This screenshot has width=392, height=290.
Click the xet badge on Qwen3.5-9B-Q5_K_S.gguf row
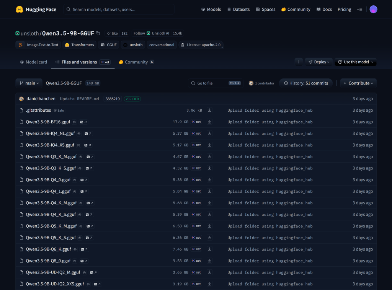196,238
